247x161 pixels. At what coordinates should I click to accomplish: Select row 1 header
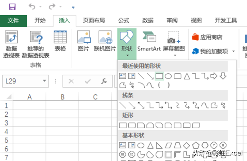pyautogui.click(x=6, y=105)
